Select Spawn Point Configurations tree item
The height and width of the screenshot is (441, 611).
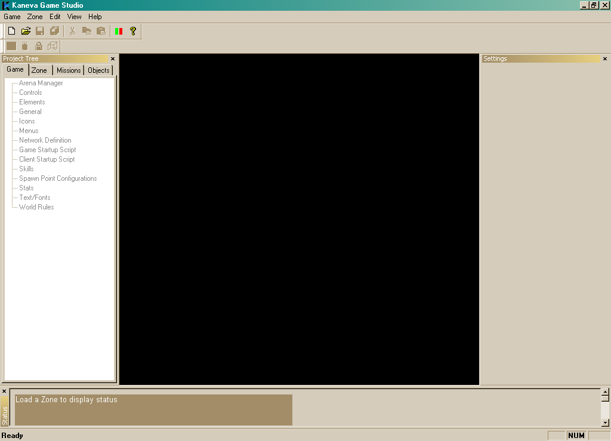pyautogui.click(x=58, y=178)
